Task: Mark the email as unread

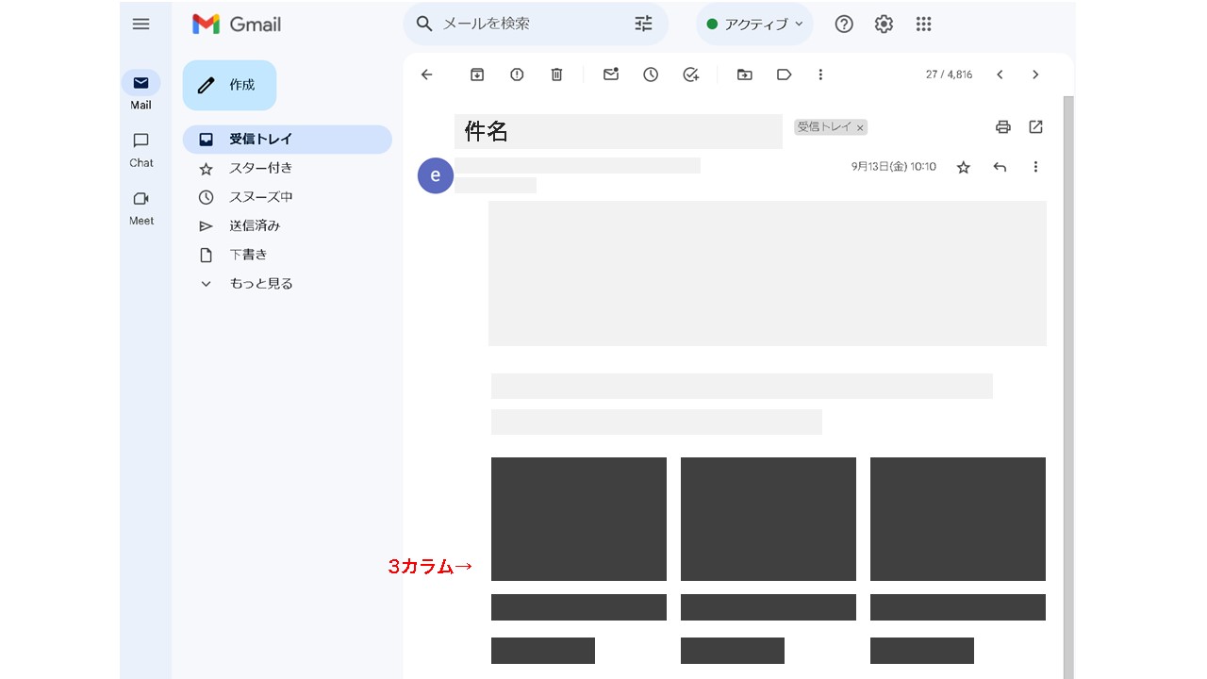Action: tap(611, 75)
